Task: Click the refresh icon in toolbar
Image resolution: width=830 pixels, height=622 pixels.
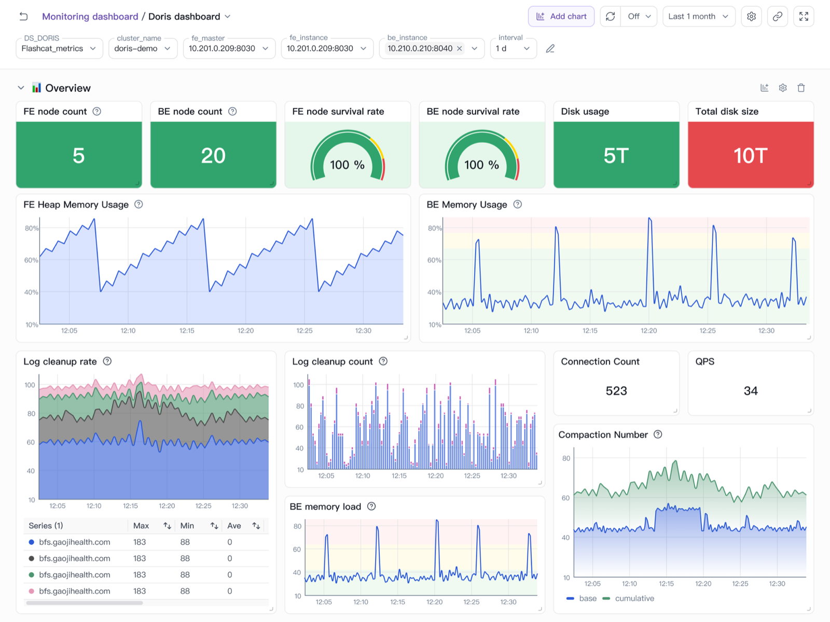Action: [x=611, y=17]
